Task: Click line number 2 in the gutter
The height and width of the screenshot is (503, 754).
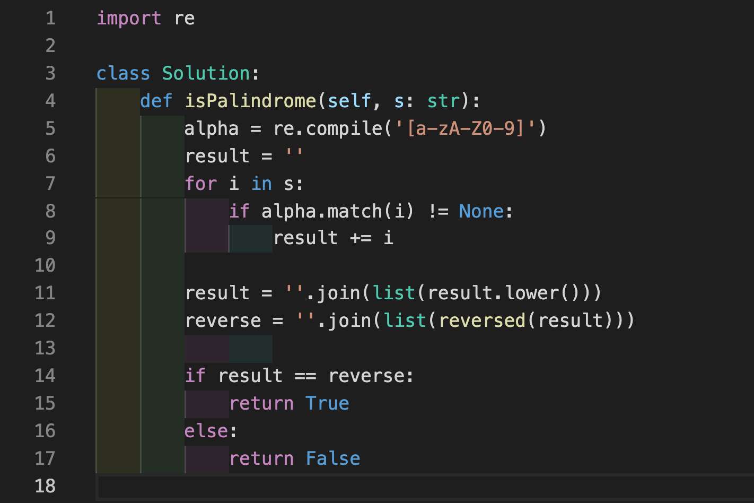Action: [50, 46]
